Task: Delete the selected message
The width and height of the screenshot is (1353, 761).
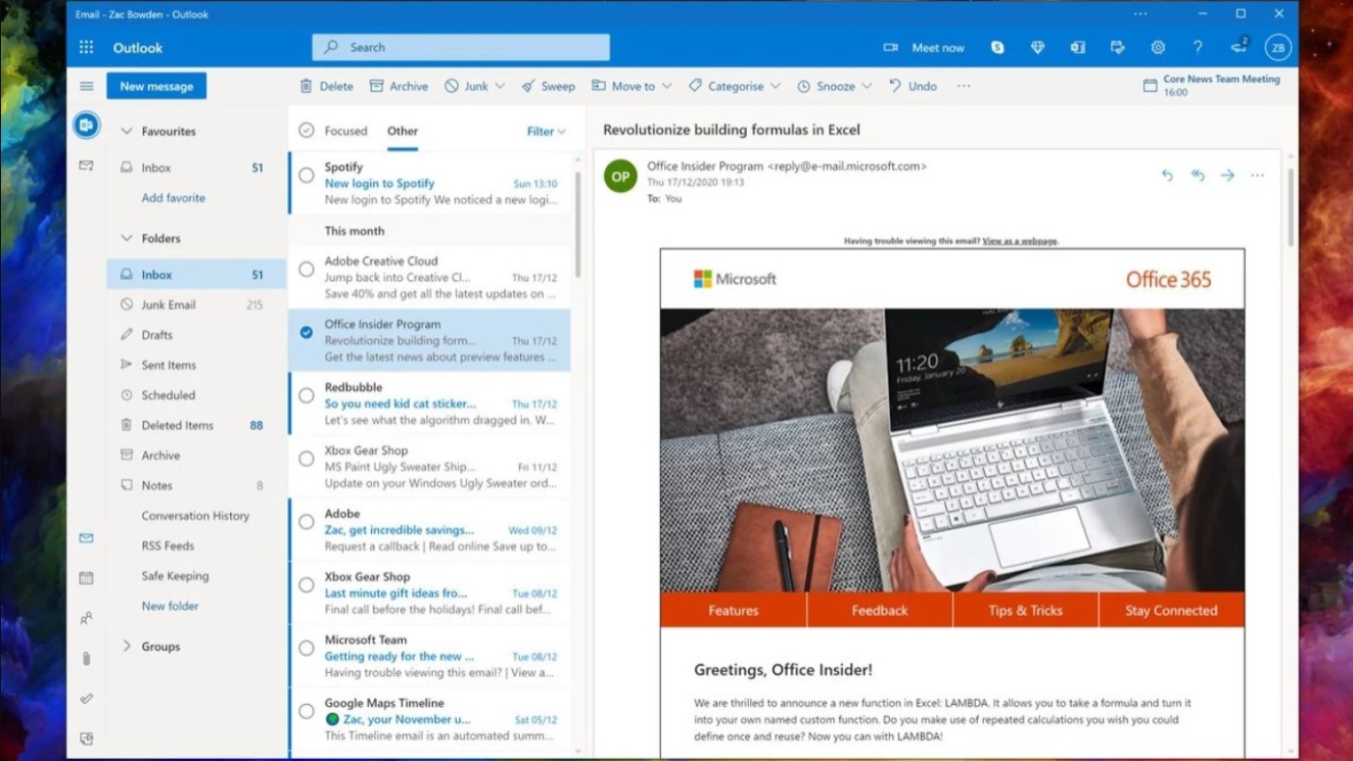Action: point(327,86)
